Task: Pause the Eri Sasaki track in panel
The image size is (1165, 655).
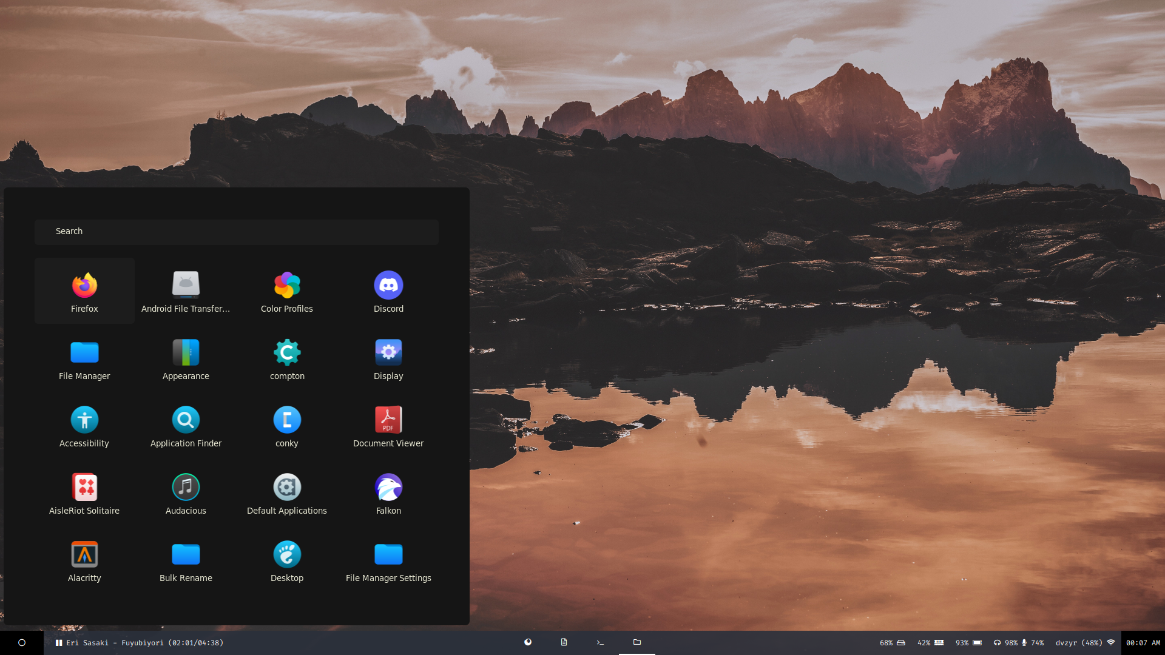Action: [59, 643]
